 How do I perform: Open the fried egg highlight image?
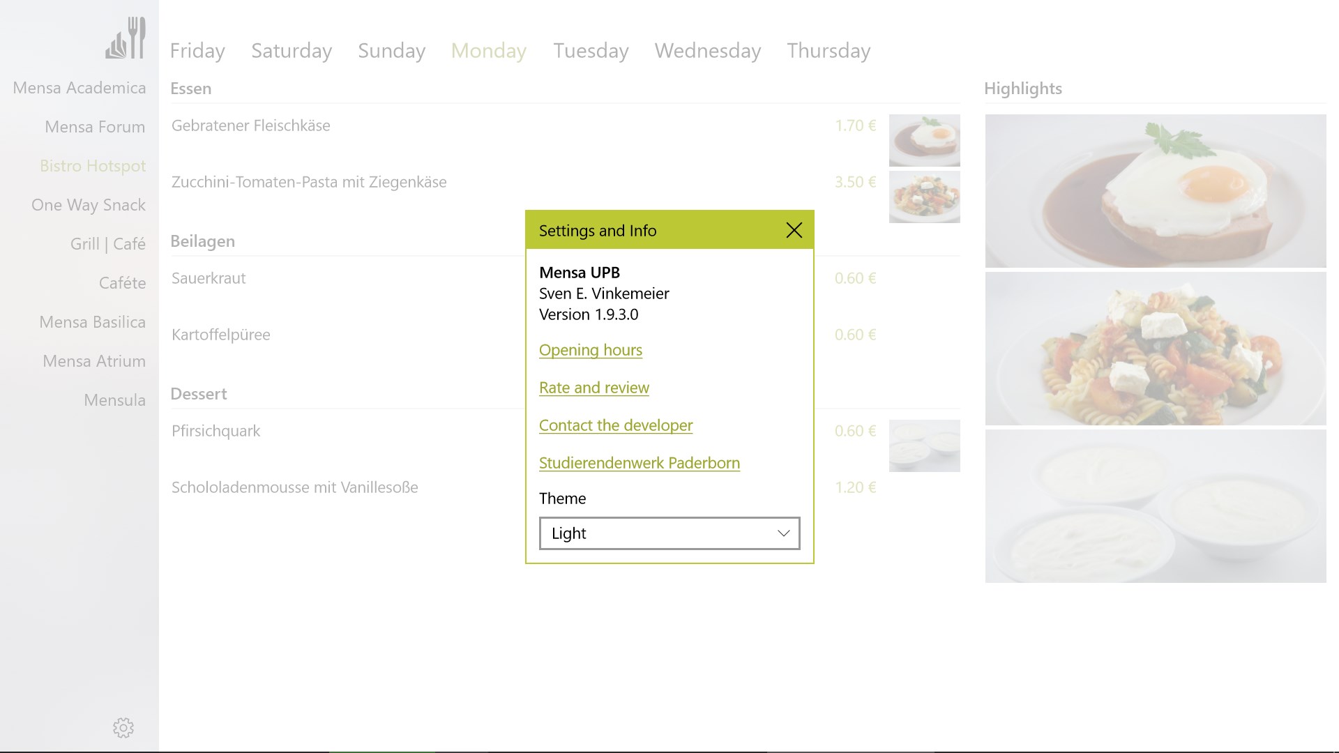[x=1155, y=191]
